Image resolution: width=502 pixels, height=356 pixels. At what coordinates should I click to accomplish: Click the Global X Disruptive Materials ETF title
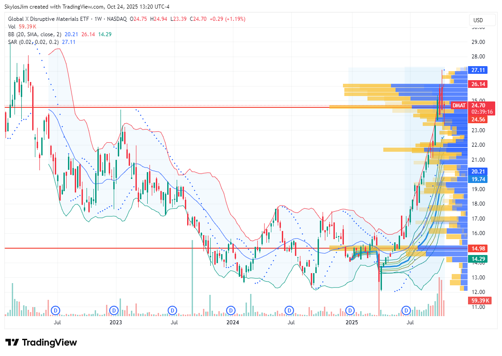(48, 19)
